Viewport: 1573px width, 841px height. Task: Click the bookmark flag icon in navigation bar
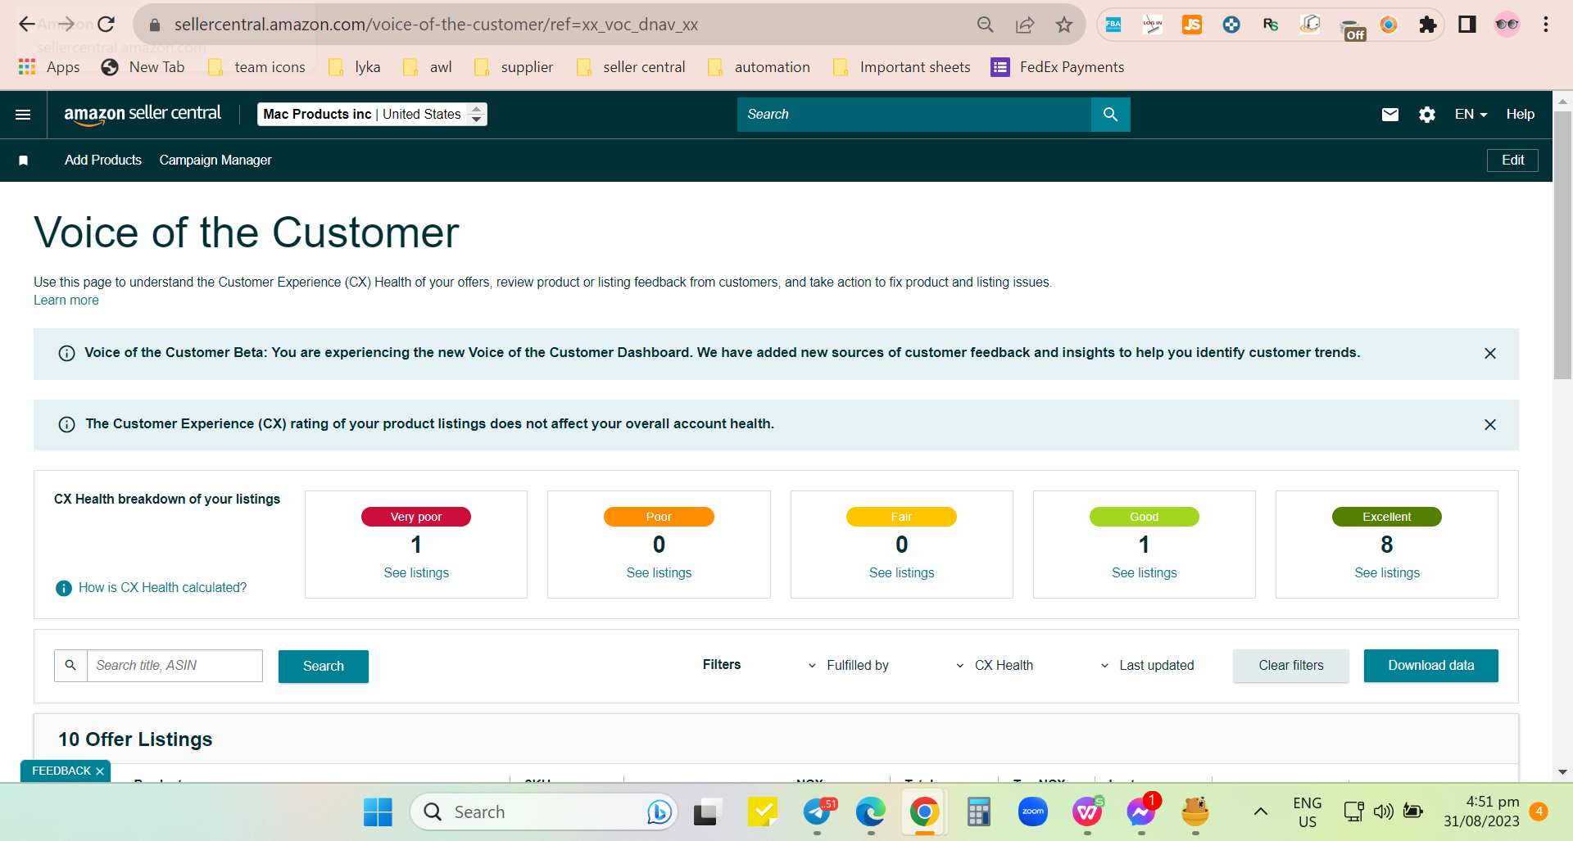[24, 161]
